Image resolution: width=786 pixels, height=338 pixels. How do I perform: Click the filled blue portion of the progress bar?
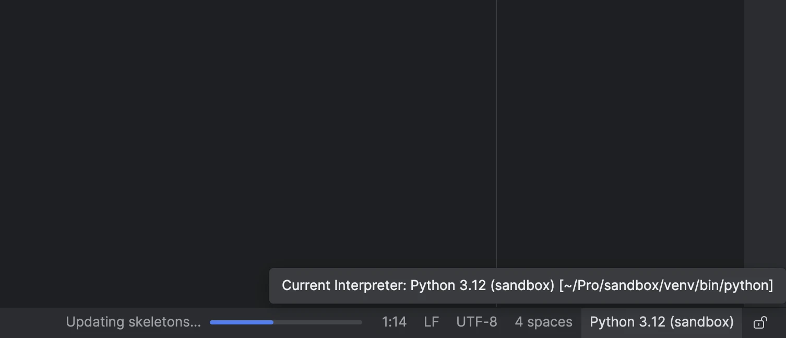(x=241, y=322)
